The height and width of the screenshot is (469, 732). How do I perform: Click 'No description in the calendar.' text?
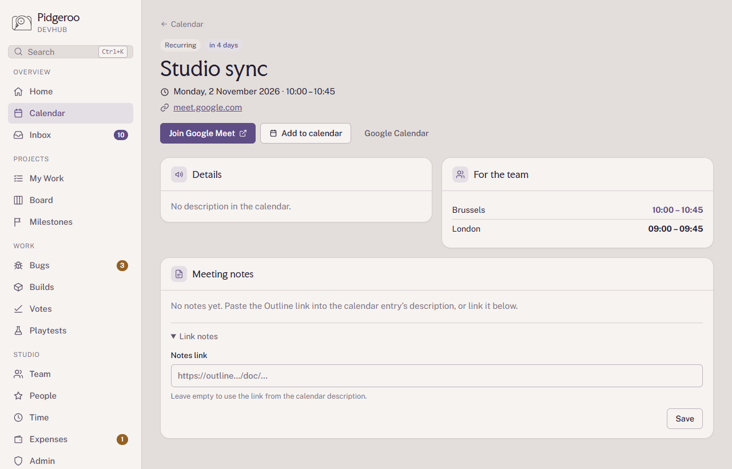point(231,206)
